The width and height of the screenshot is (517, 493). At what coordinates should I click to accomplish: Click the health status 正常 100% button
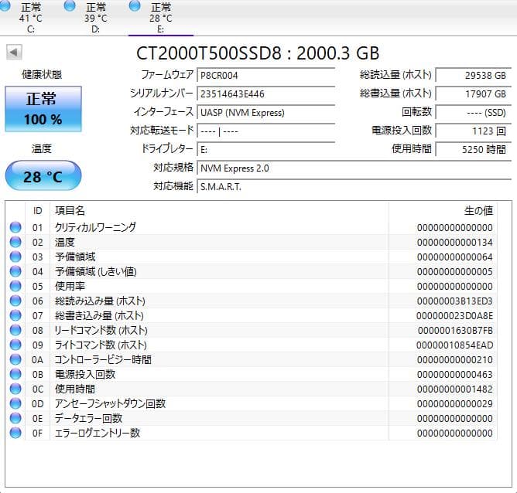coord(43,109)
